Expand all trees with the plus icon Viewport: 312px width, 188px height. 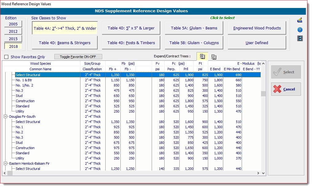tap(202, 56)
